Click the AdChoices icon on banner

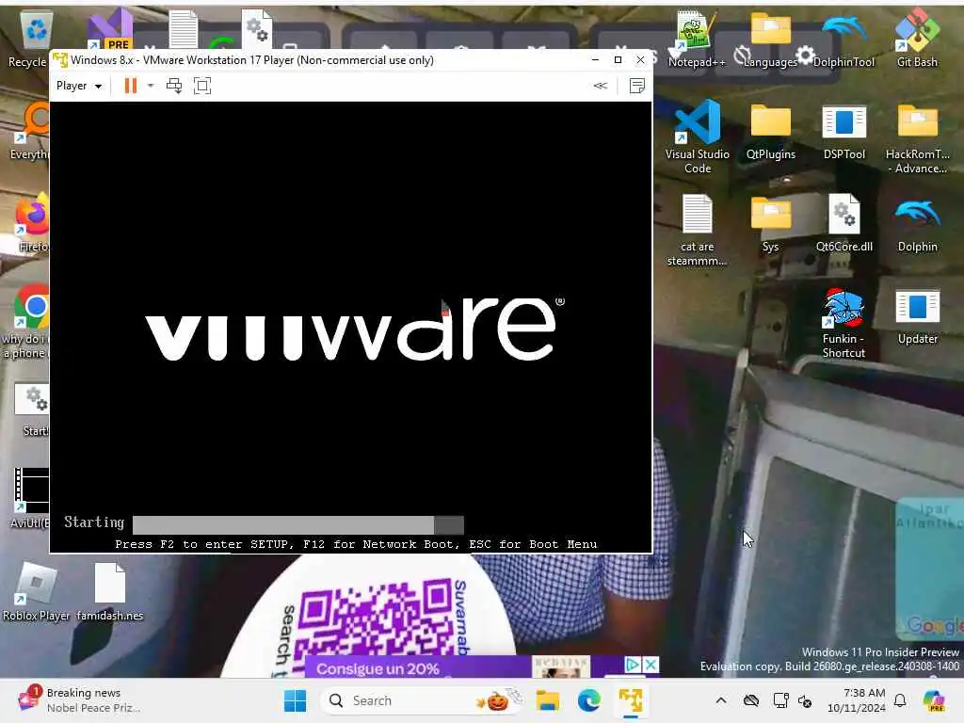click(x=632, y=665)
